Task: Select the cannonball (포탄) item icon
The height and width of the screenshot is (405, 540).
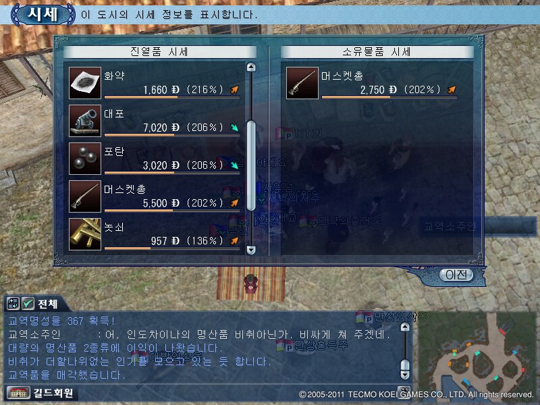Action: click(85, 159)
